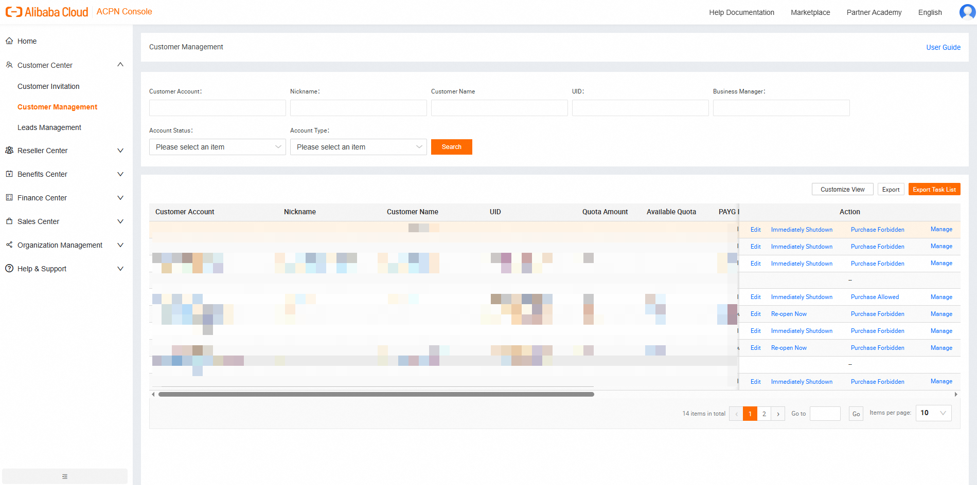Collapse the Customer Center section

tap(120, 65)
